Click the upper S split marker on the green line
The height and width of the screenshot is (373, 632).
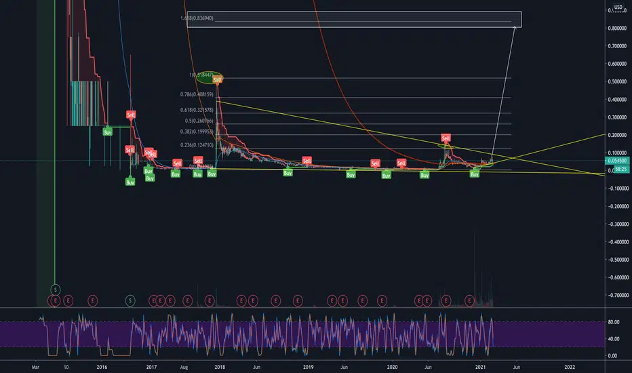(55, 290)
